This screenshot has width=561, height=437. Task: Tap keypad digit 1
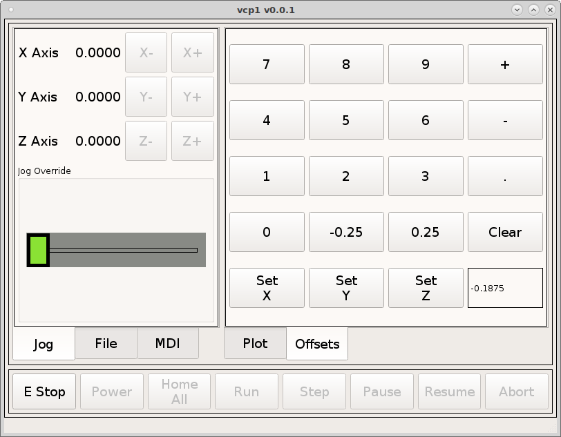point(267,176)
